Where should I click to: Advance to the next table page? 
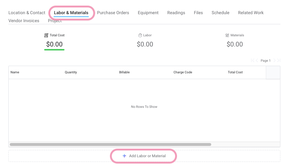275,61
